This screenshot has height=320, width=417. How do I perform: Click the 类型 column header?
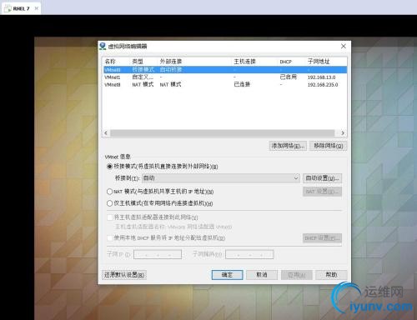pyautogui.click(x=138, y=62)
